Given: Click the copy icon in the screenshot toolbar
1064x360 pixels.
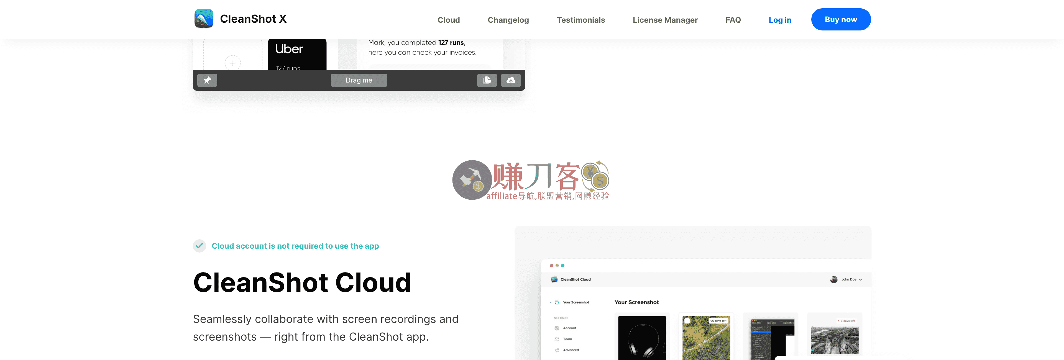Looking at the screenshot, I should pyautogui.click(x=487, y=80).
